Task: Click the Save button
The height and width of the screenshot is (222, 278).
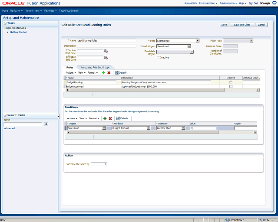Action: (x=224, y=25)
